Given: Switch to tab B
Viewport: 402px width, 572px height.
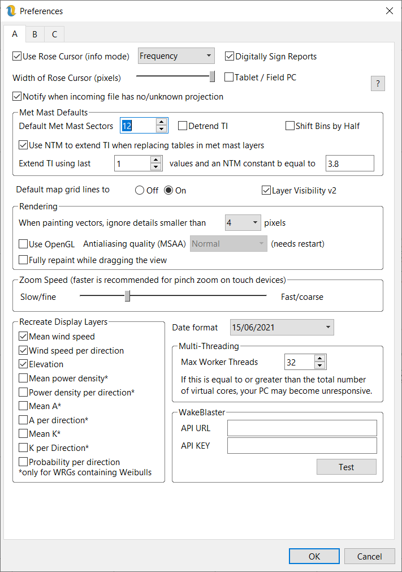Looking at the screenshot, I should (x=34, y=35).
